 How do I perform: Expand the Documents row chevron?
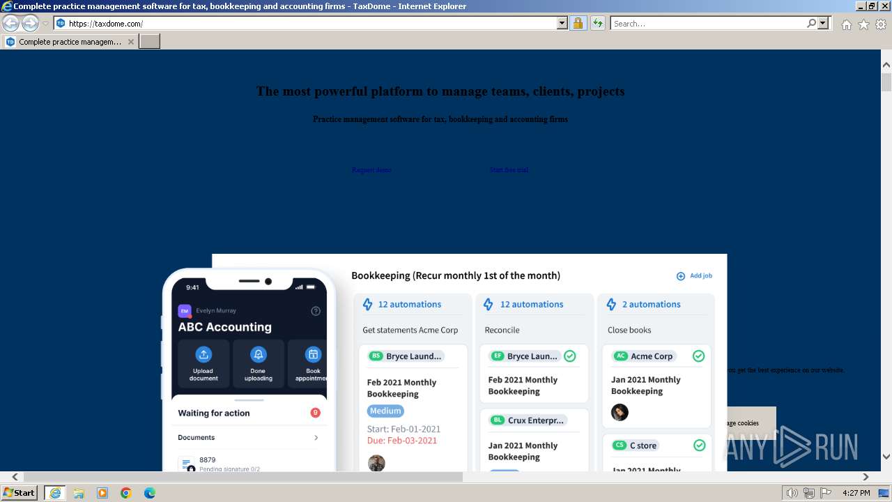click(x=316, y=438)
